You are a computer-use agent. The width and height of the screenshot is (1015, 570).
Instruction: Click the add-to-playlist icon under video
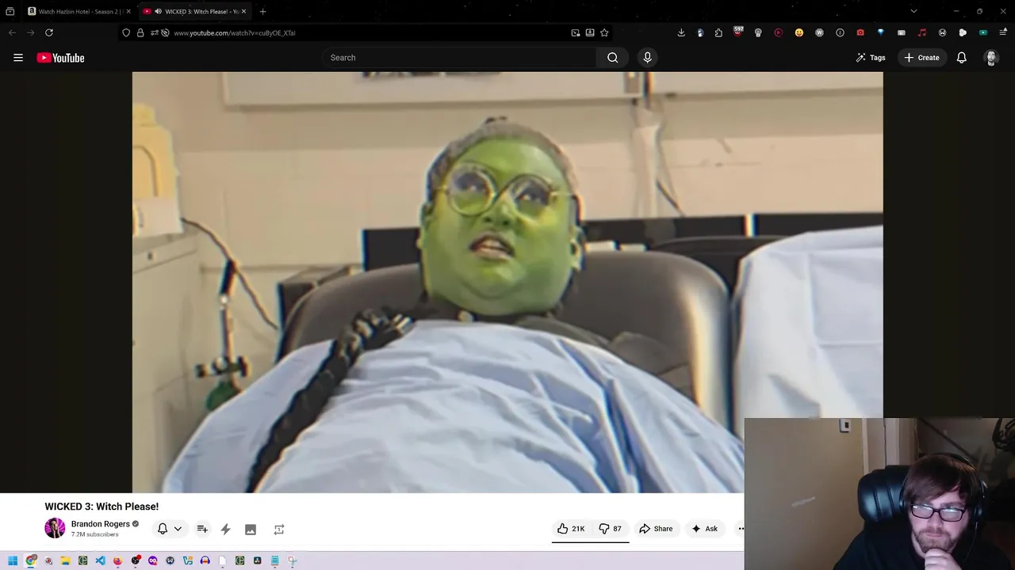tap(202, 529)
